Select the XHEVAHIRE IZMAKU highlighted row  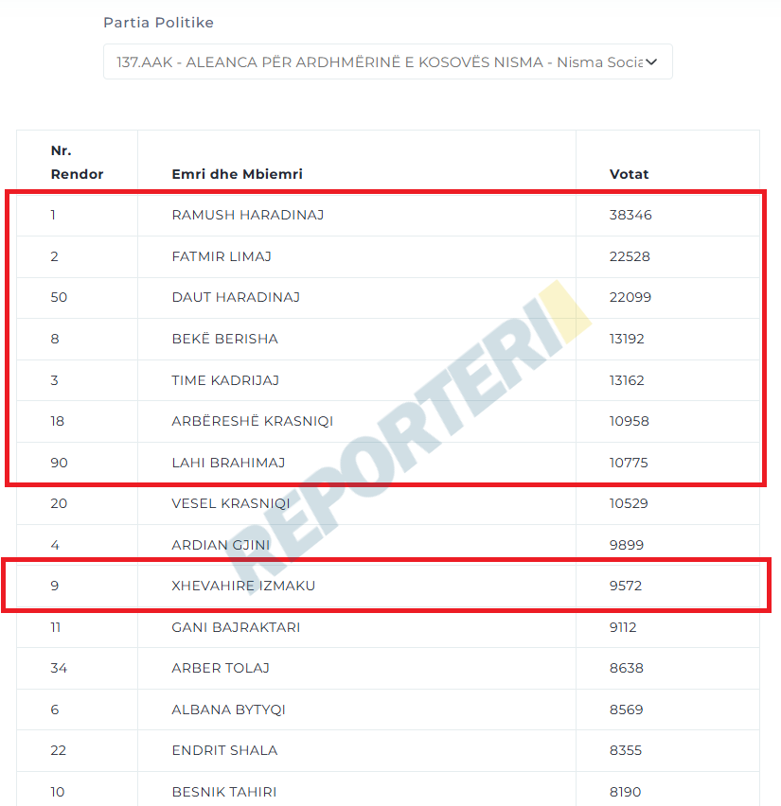pos(388,586)
